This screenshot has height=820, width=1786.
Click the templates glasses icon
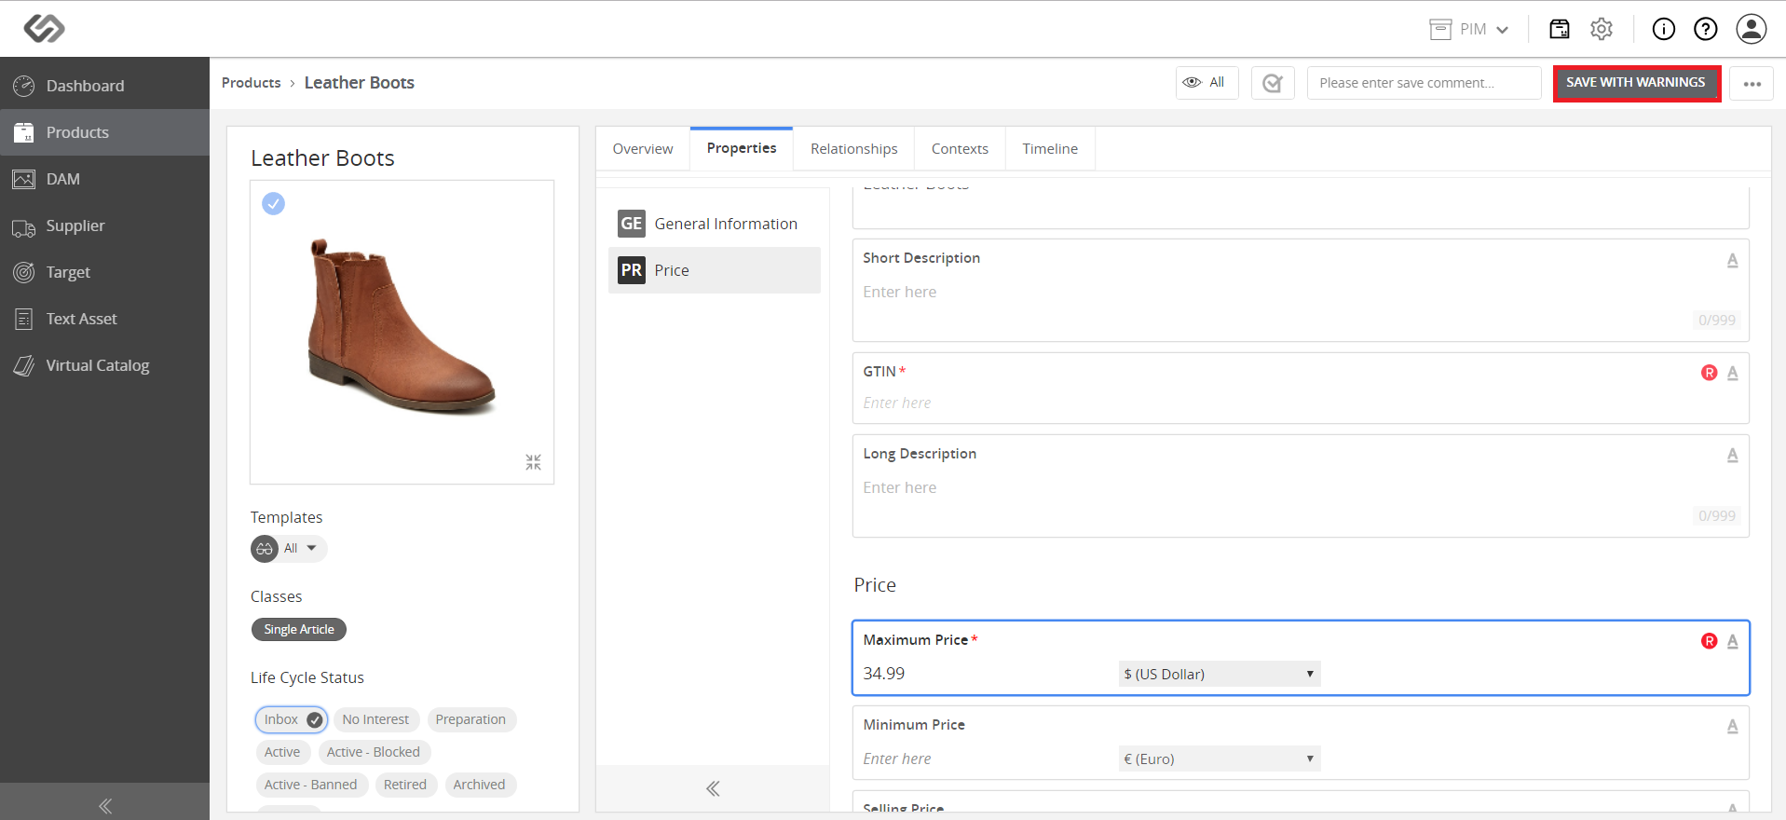click(265, 549)
